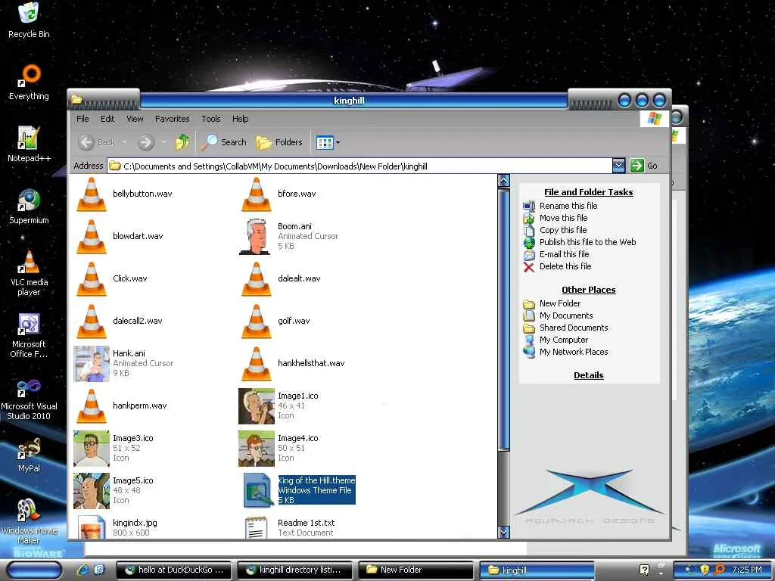Screen dimensions: 775x581
Task: Click the Start button on taskbar
Action: coord(34,570)
